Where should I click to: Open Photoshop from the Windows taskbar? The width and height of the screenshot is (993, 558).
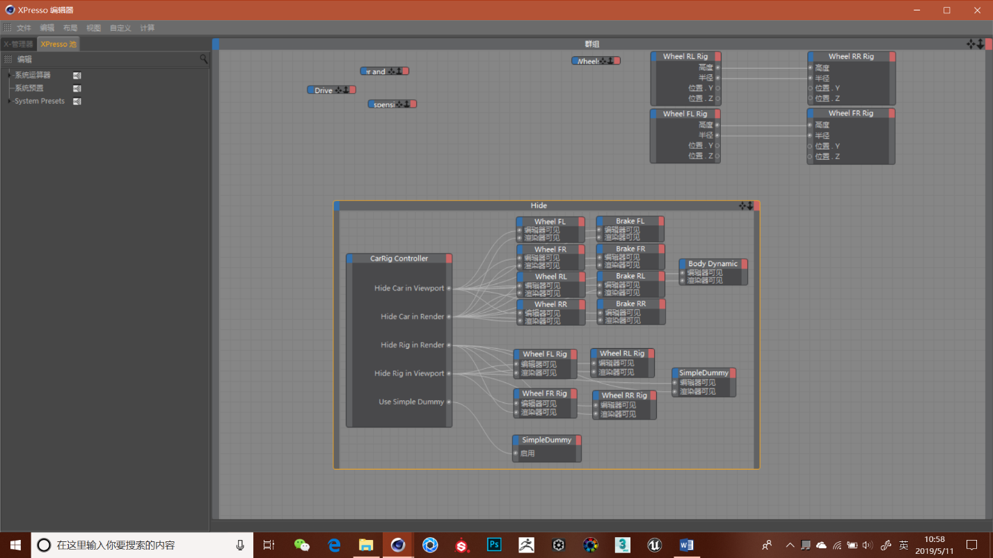[x=494, y=545]
